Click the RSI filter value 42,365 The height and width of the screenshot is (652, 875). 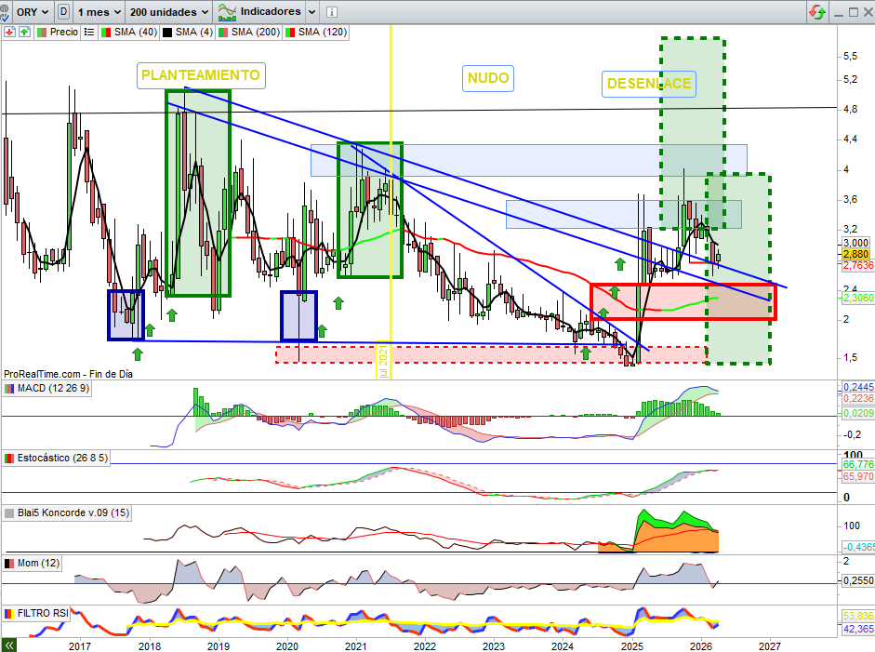click(x=857, y=629)
